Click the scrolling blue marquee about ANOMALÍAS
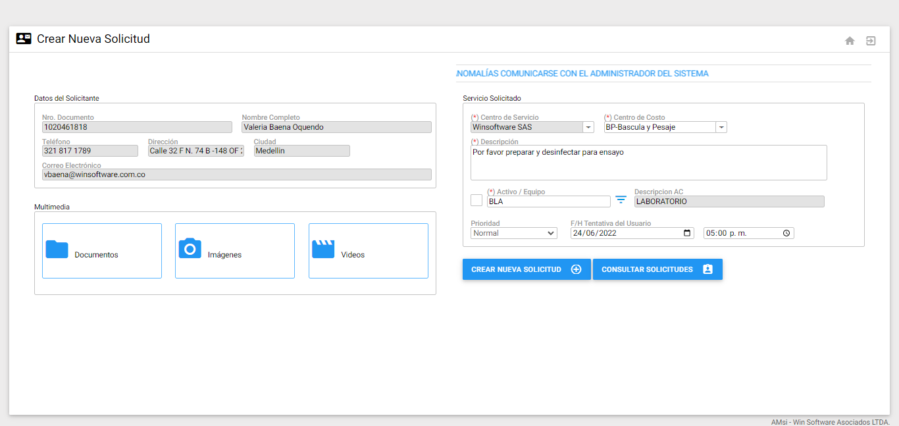 pyautogui.click(x=582, y=74)
